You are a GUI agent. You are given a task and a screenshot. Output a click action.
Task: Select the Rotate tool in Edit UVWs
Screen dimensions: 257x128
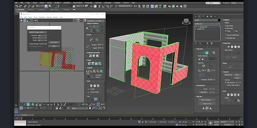pyautogui.click(x=25, y=20)
